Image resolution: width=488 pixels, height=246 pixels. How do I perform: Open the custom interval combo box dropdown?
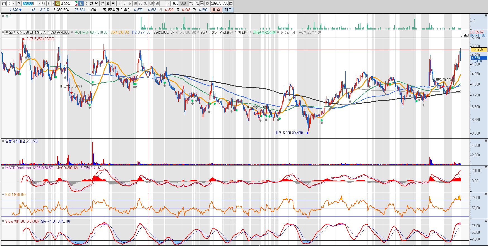pos(168,3)
